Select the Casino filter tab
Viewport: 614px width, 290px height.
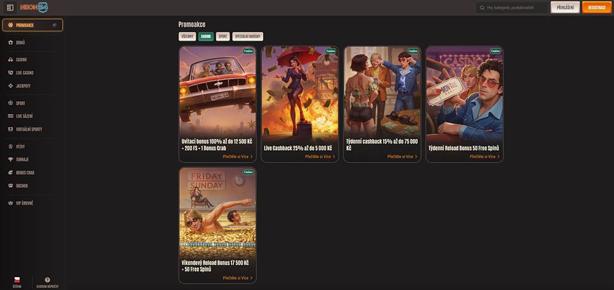(x=206, y=36)
